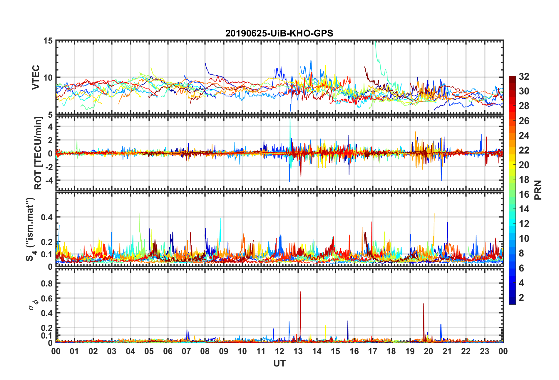The height and width of the screenshot is (380, 559).
Task: Click the x-axis tick label 23
Action: 484,351
